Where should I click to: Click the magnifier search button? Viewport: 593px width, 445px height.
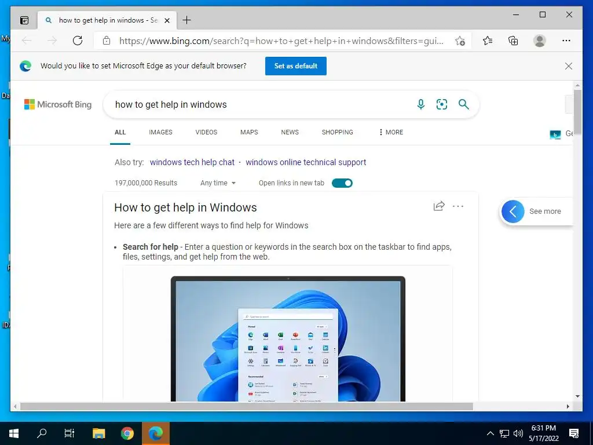click(x=464, y=104)
